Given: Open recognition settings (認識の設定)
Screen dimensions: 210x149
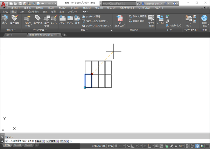Looking at the screenshot, I should 136,21.
